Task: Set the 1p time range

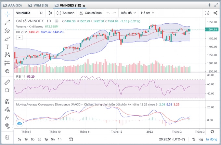Action: click(46, 139)
